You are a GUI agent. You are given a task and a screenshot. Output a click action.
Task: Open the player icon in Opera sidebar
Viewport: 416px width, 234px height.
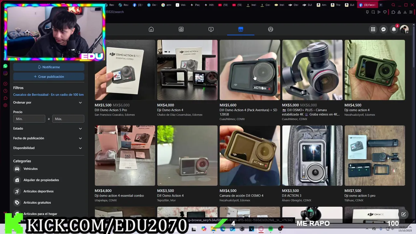5,84
